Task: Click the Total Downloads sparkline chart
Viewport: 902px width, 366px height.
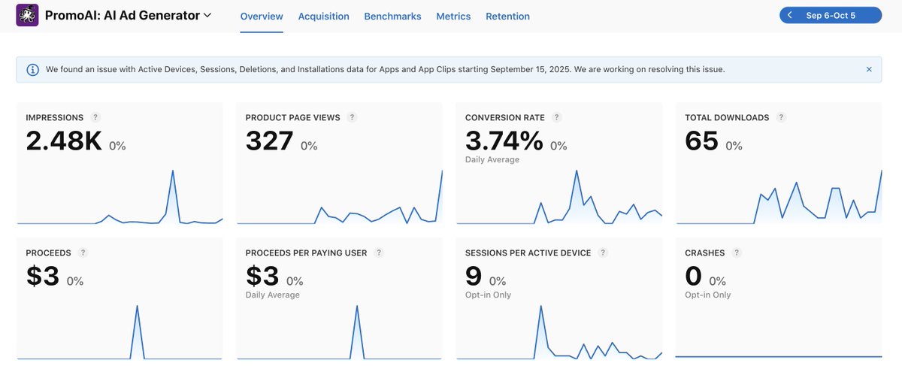Action: (x=779, y=196)
